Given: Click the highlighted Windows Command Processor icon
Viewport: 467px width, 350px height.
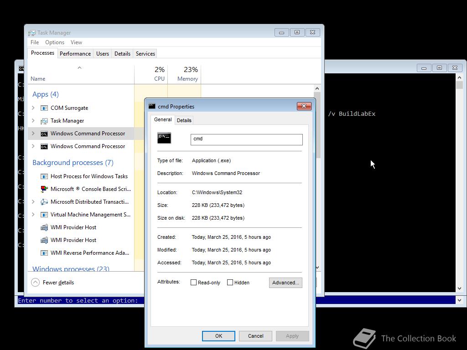Looking at the screenshot, I should point(44,134).
